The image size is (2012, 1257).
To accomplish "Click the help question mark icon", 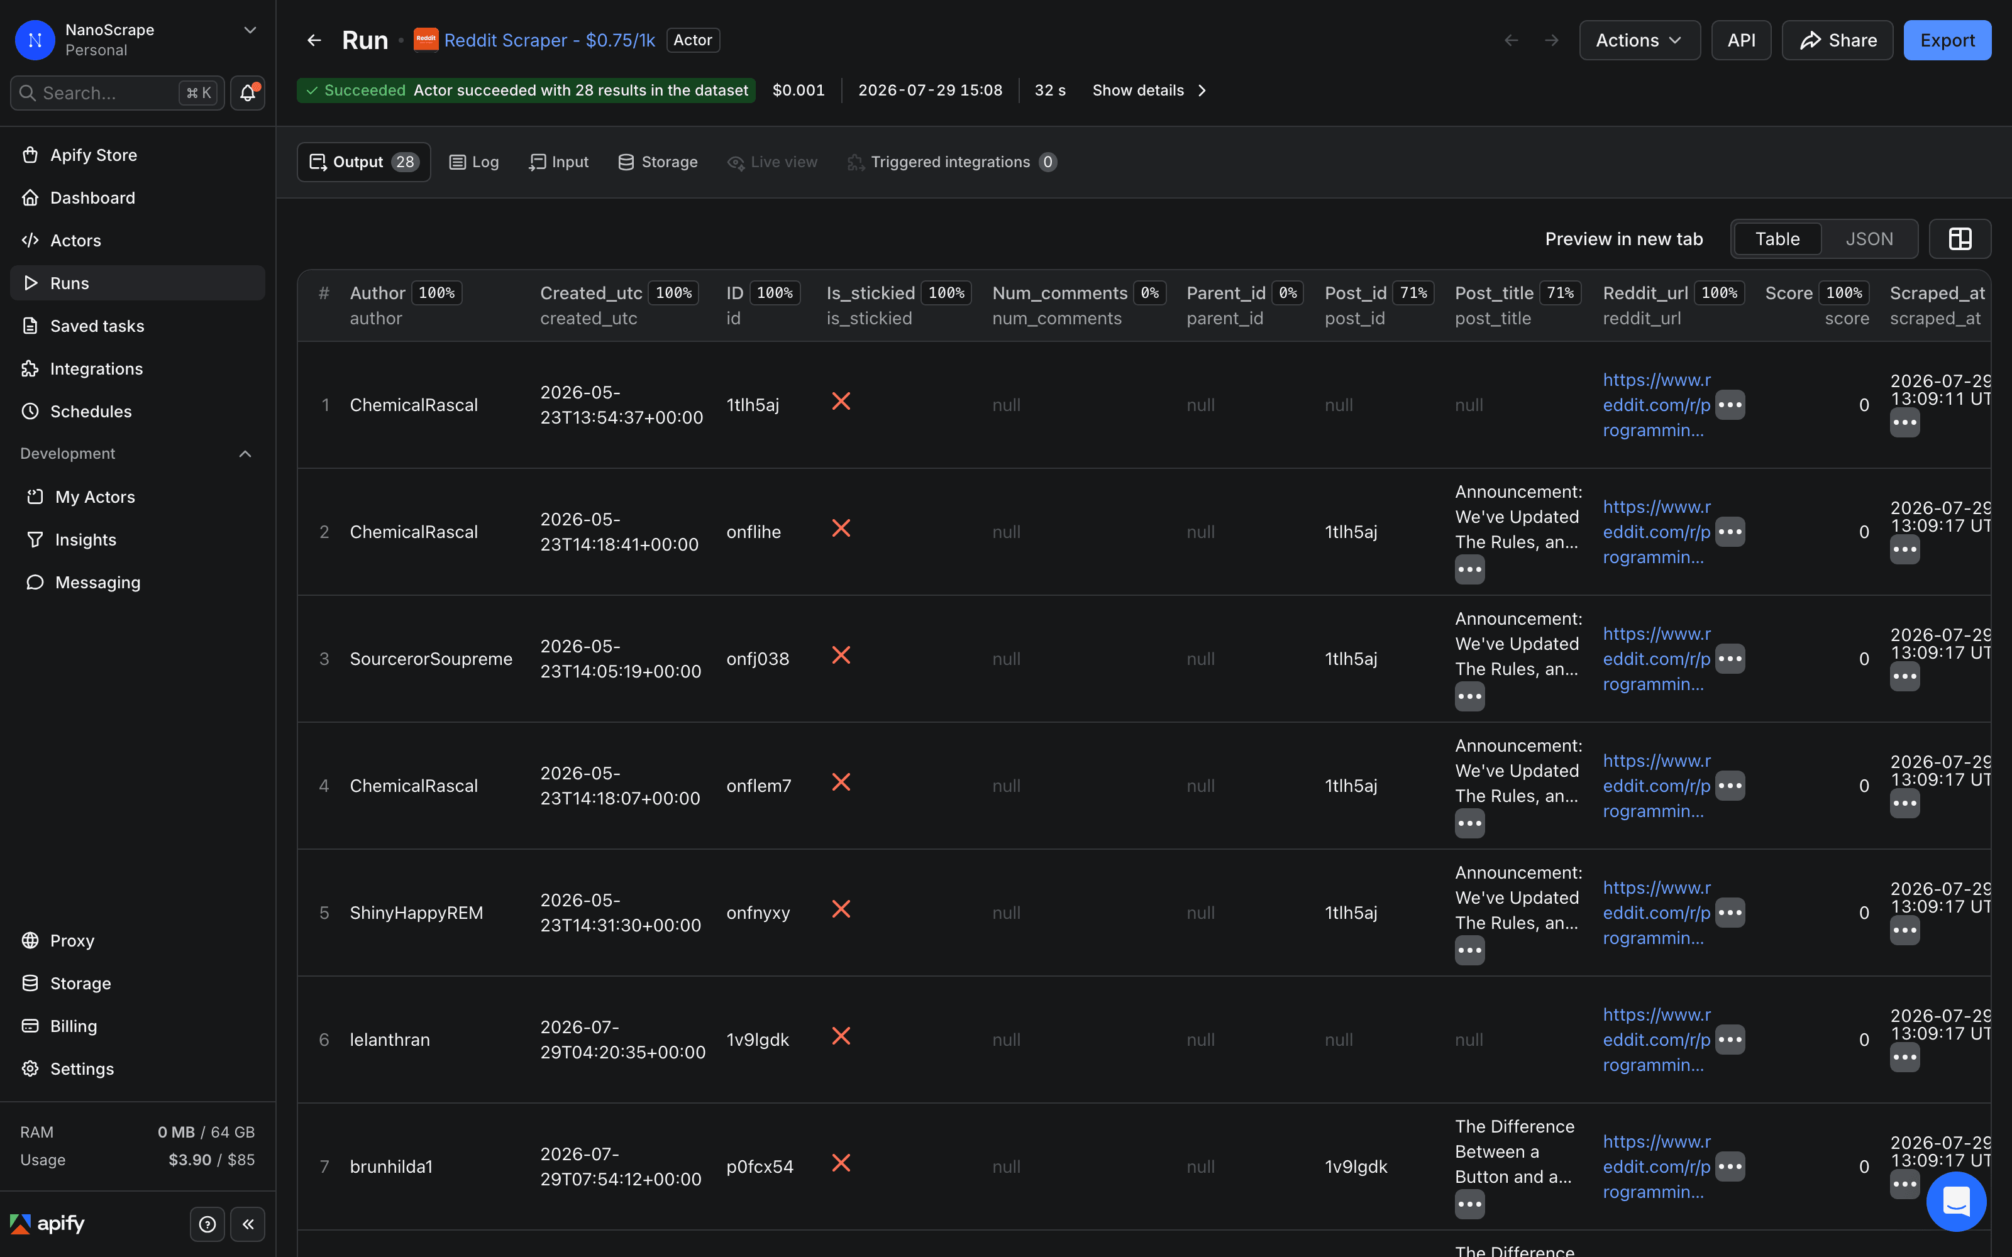I will point(207,1224).
